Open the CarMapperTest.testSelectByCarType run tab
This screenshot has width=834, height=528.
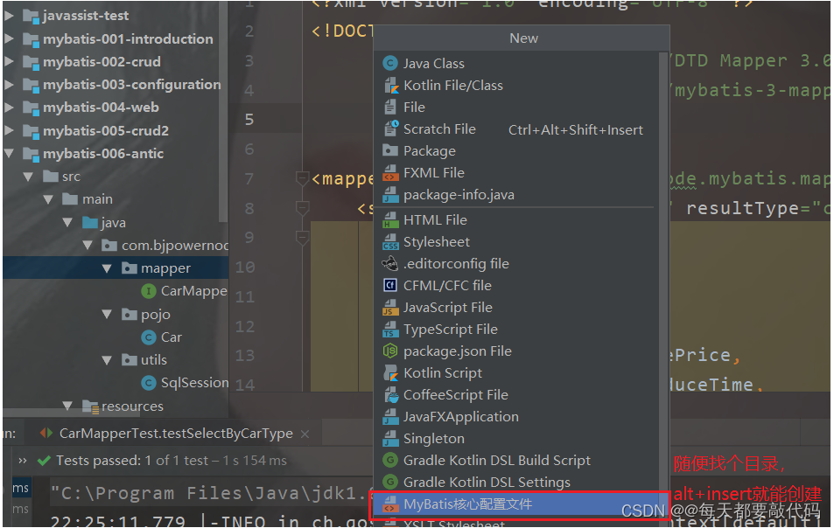[x=176, y=434]
